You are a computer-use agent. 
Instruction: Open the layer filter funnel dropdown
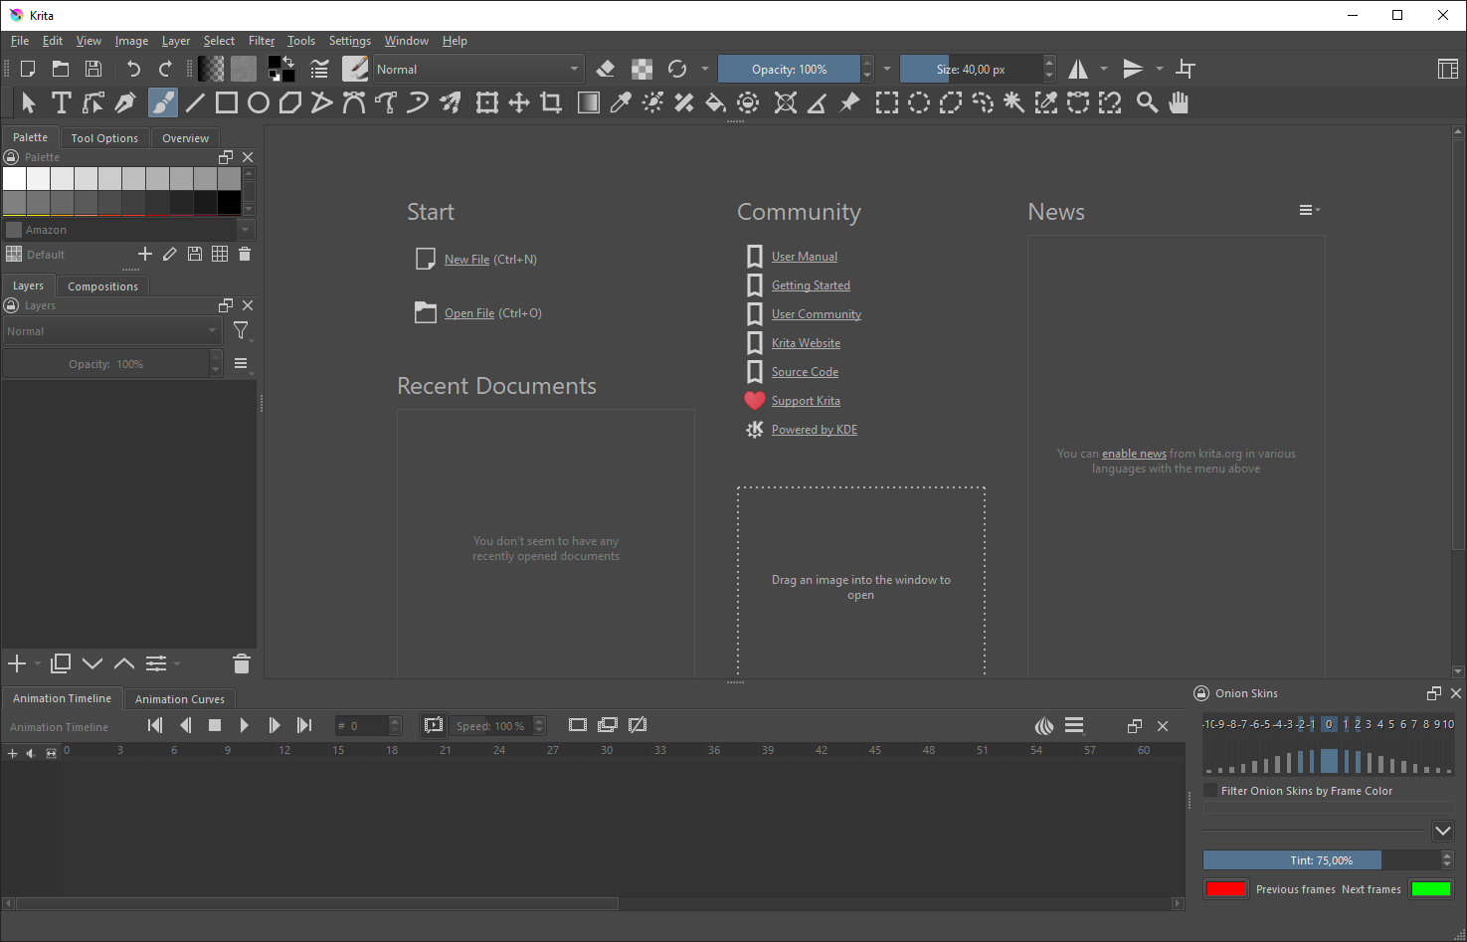[x=242, y=331]
